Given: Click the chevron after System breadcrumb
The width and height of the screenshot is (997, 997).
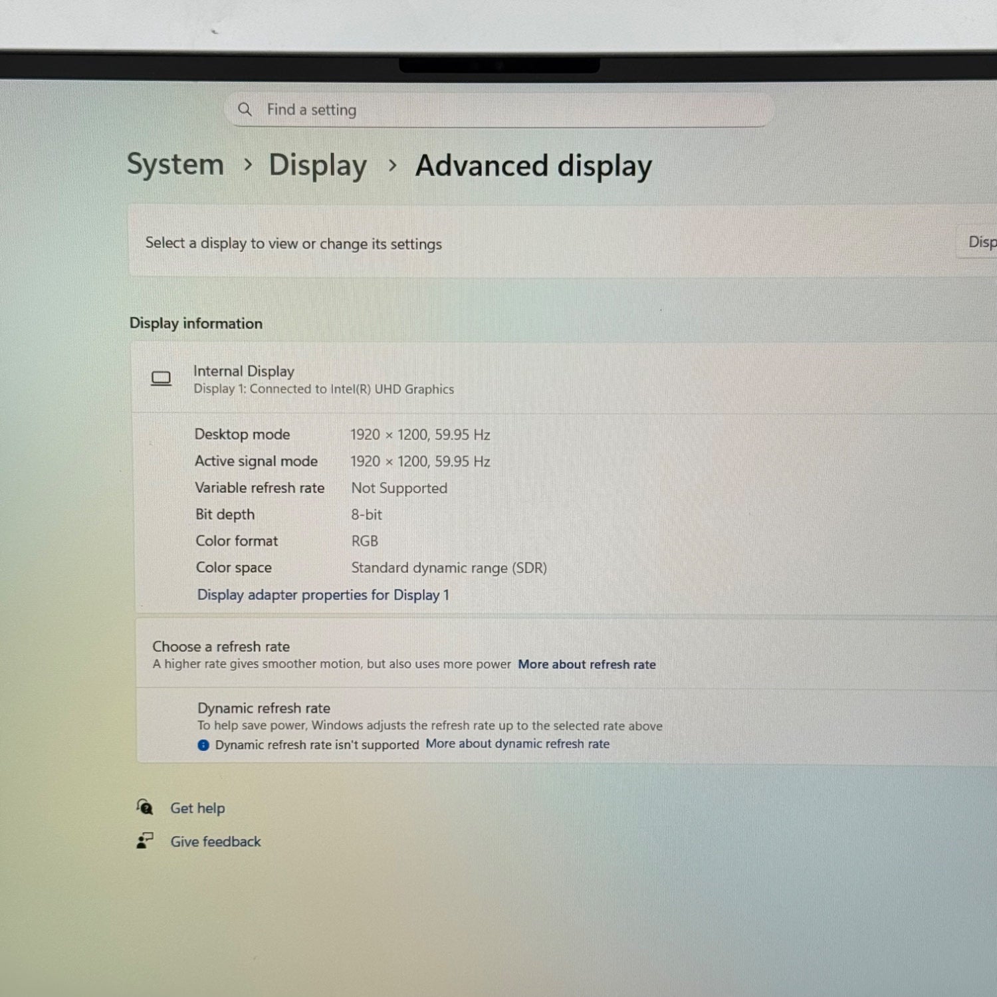Looking at the screenshot, I should click(x=248, y=164).
